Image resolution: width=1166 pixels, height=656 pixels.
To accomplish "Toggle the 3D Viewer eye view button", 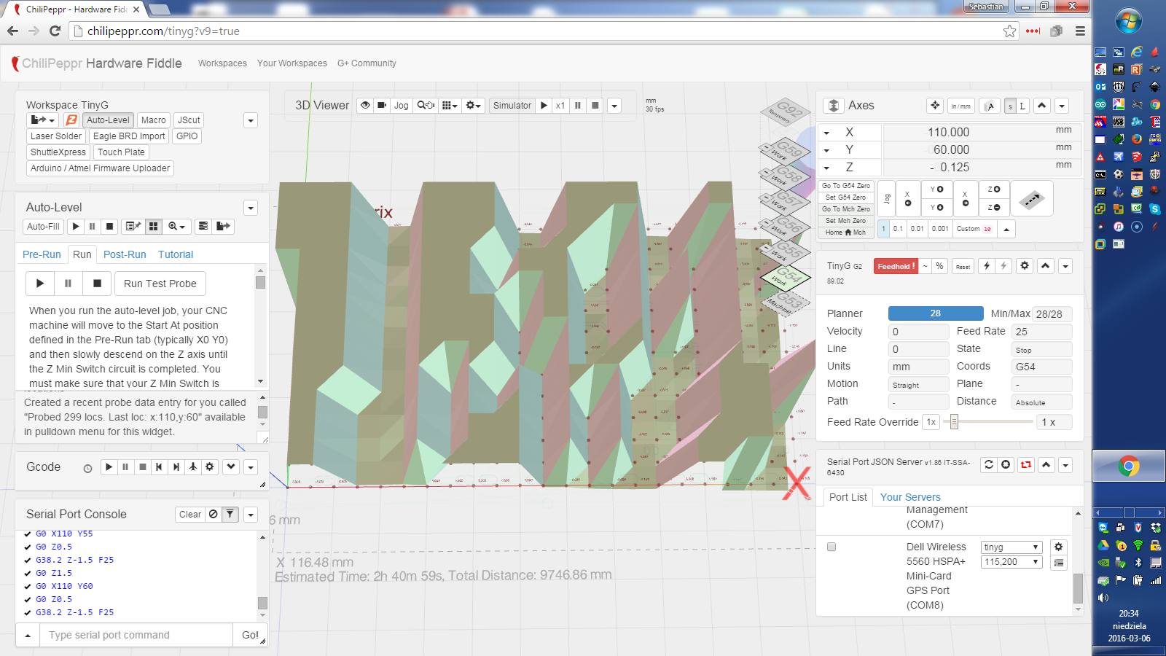I will (365, 106).
